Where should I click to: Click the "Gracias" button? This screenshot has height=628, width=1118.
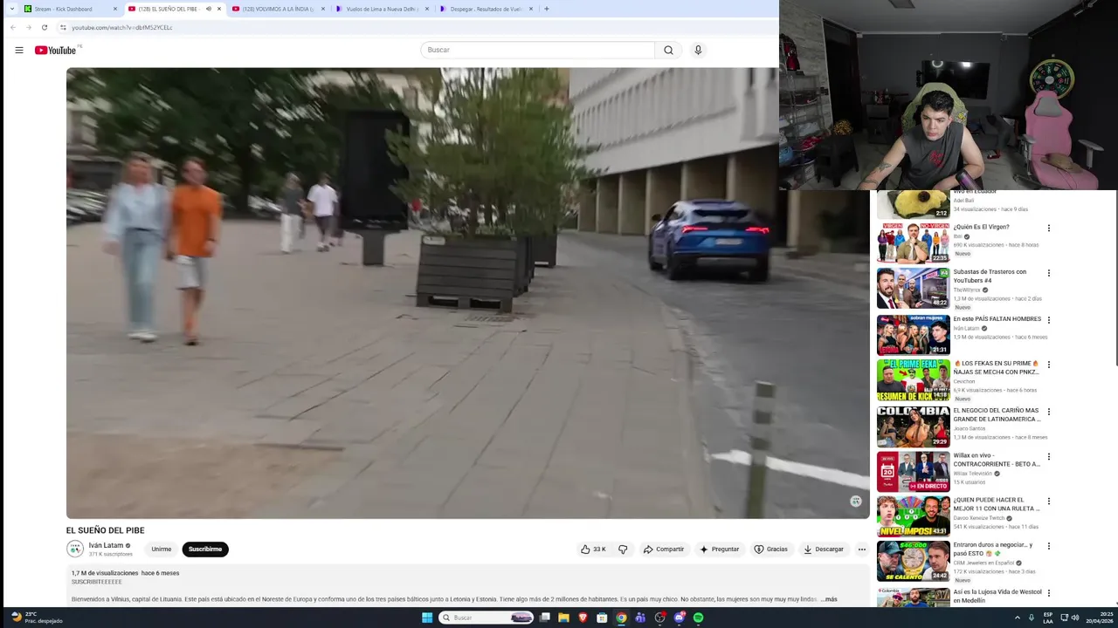[771, 549]
